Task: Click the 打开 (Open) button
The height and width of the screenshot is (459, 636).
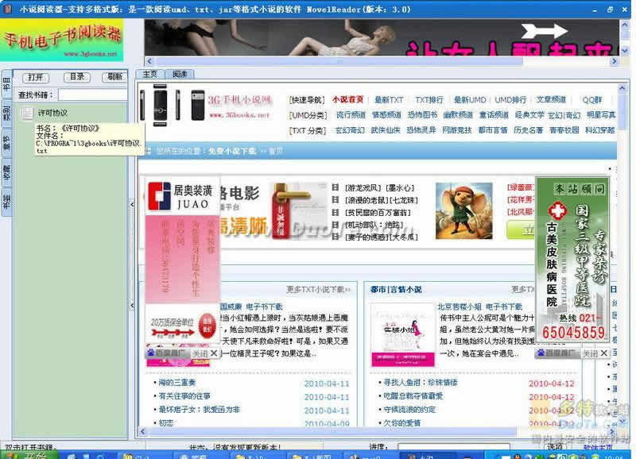Action: 36,77
